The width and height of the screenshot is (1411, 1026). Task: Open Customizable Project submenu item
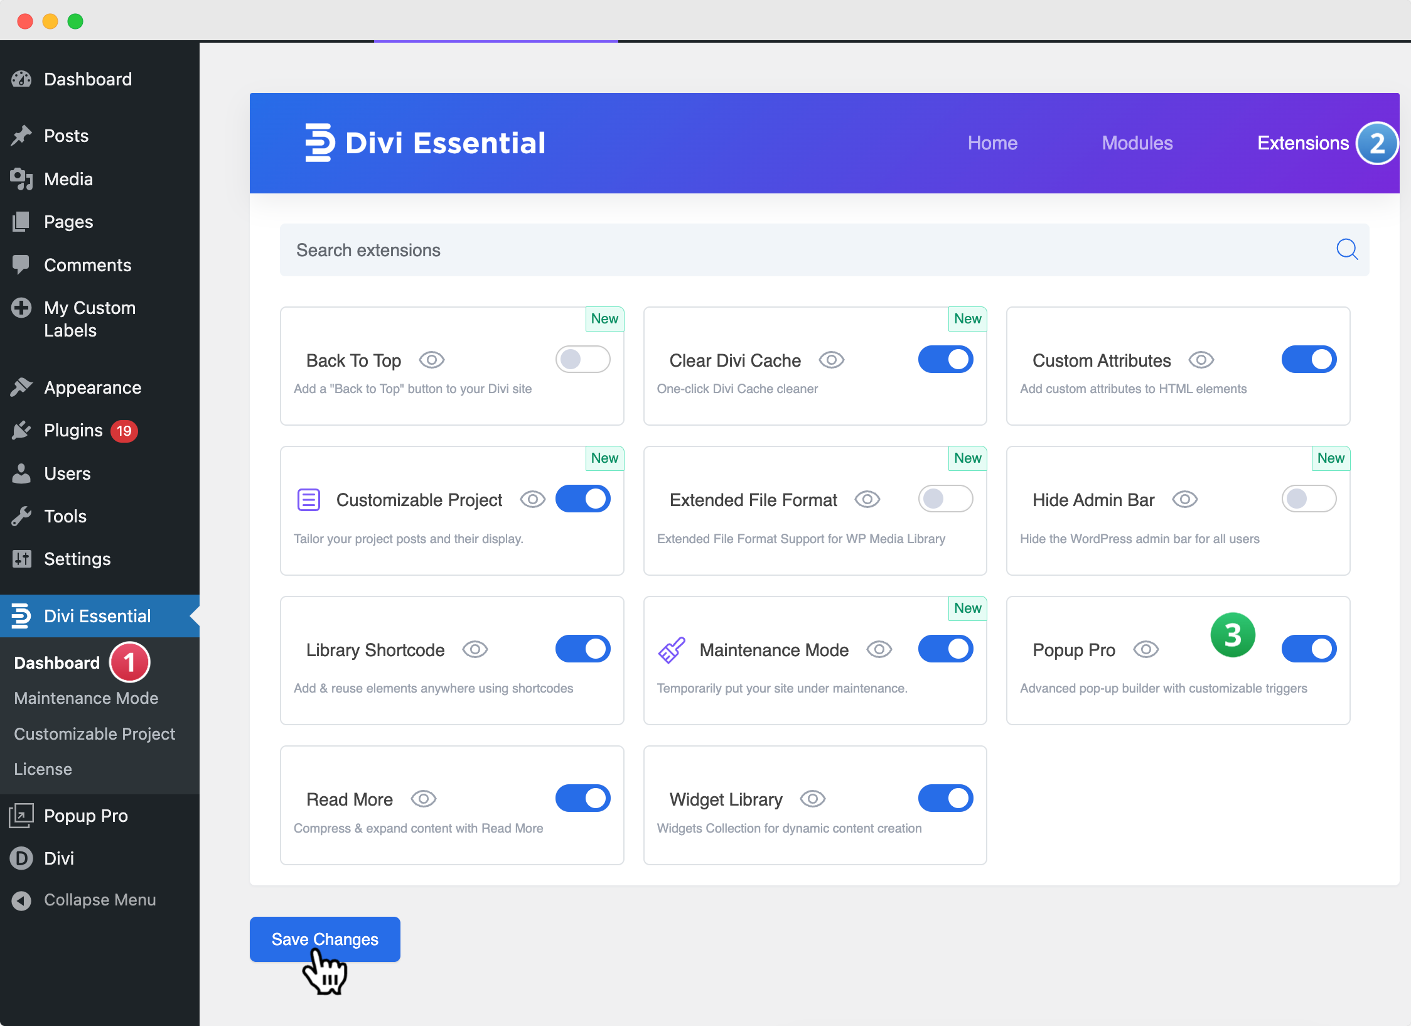(x=95, y=734)
